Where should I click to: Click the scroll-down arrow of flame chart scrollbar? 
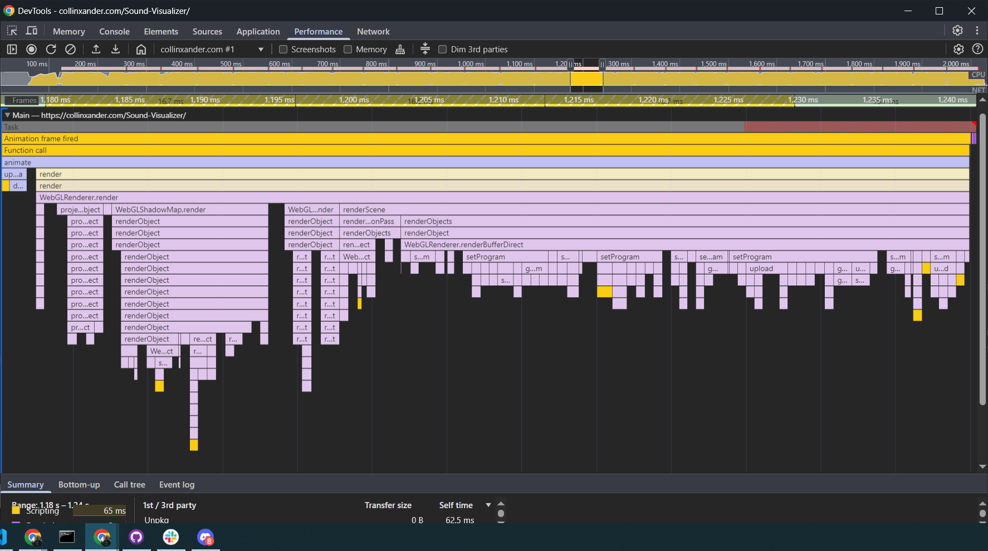click(x=982, y=467)
